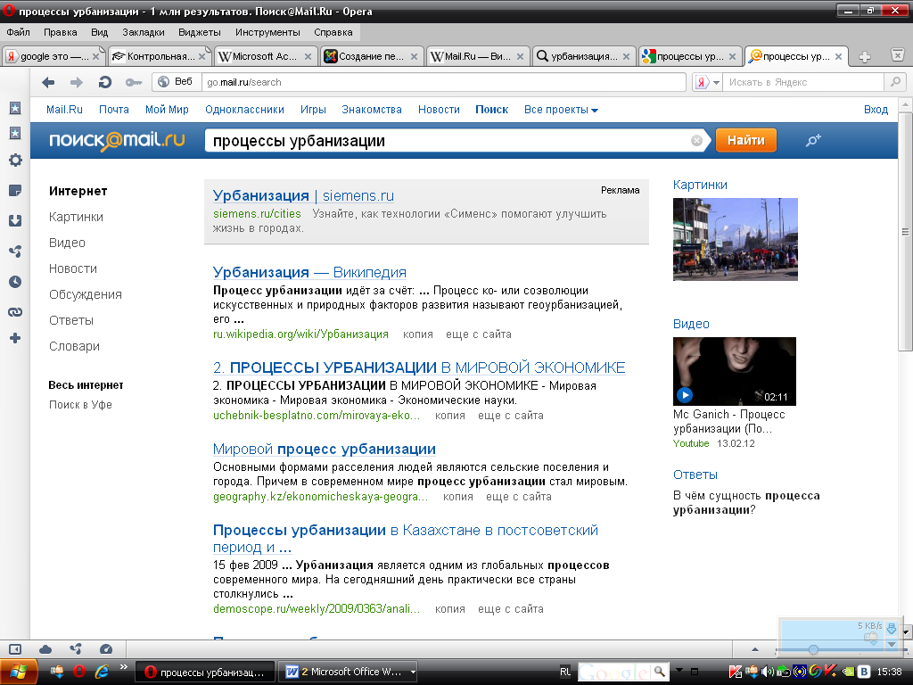Clear the search query with the X icon
The width and height of the screenshot is (913, 685).
point(696,140)
